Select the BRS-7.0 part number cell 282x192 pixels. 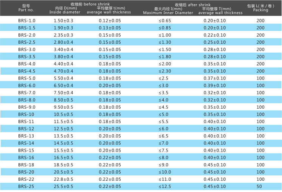pyautogui.click(x=26, y=92)
